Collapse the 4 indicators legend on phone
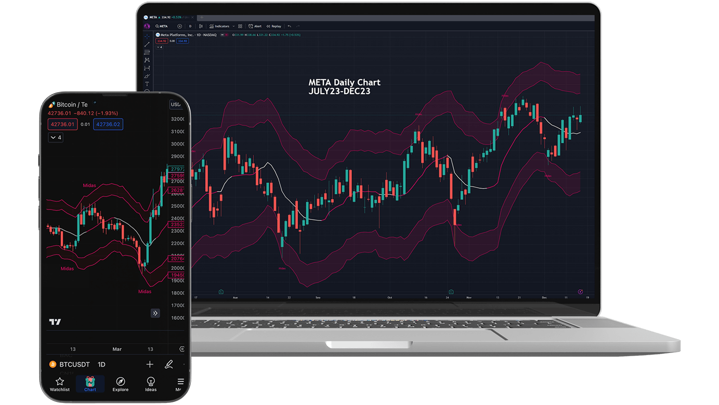The width and height of the screenshot is (719, 405). pos(56,138)
